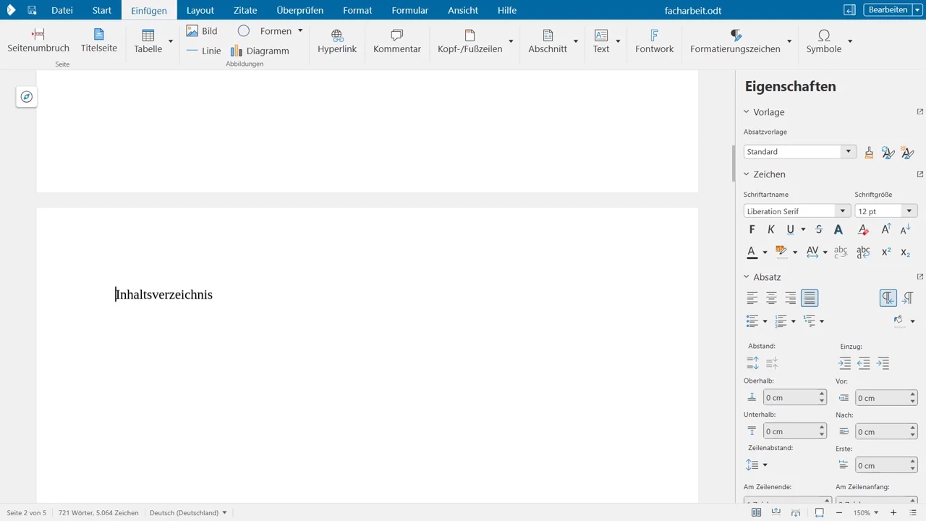
Task: Save the document with the disk icon
Action: click(x=32, y=10)
